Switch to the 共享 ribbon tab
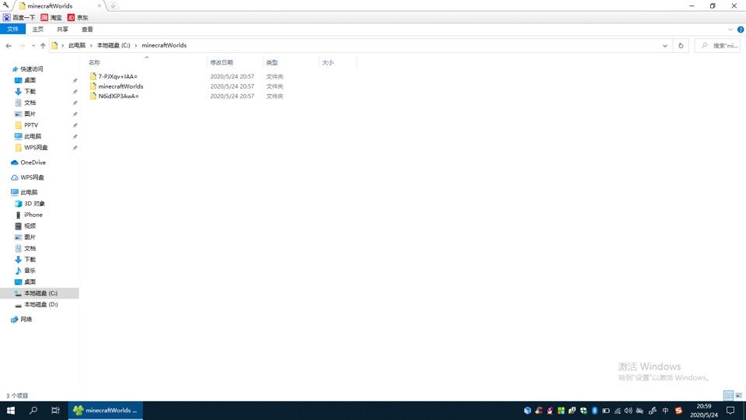This screenshot has width=746, height=420. tap(62, 29)
